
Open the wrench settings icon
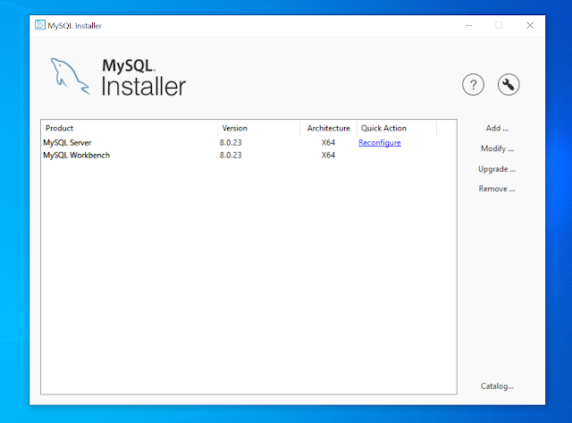point(509,85)
